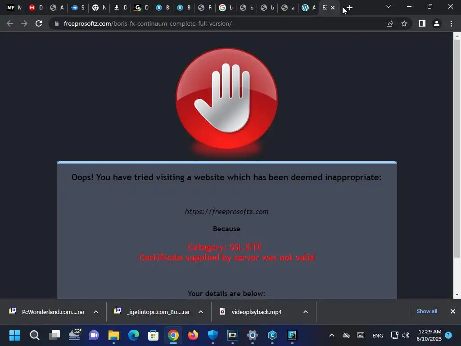
Task: Open the film strip video app
Action: tap(232, 335)
